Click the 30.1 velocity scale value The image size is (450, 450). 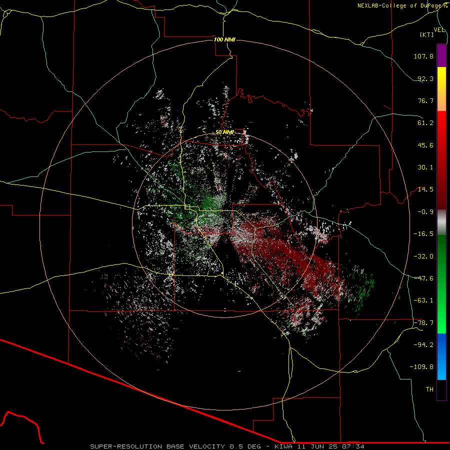tap(425, 167)
